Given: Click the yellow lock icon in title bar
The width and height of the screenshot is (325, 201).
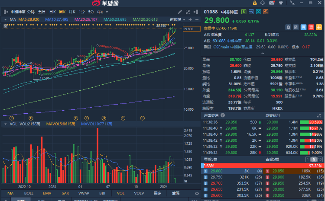Looking at the screenshot, I should click(x=255, y=3).
